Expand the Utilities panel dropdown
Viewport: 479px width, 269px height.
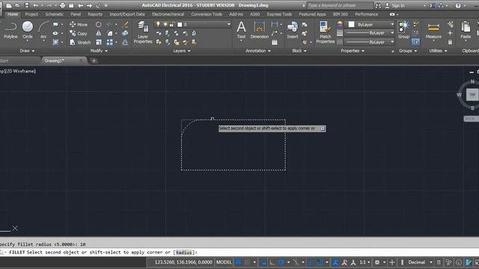click(438, 51)
